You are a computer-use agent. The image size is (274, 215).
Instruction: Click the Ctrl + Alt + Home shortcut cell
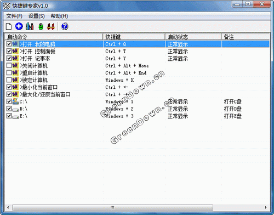click(x=127, y=66)
